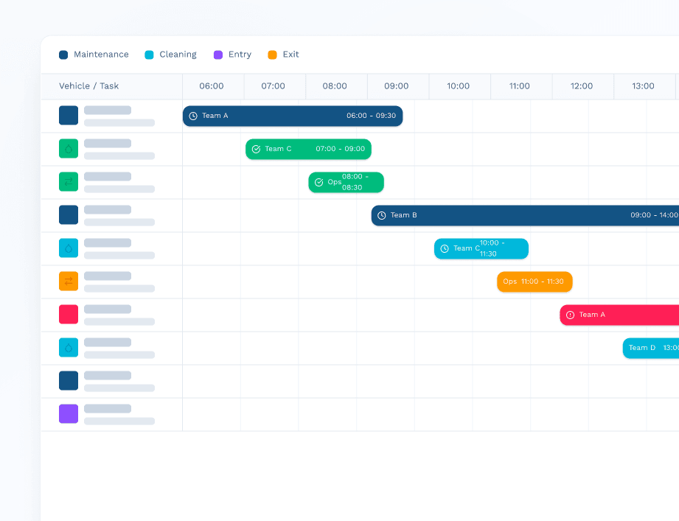
Task: Select the red vehicle row icon
Action: tap(69, 314)
